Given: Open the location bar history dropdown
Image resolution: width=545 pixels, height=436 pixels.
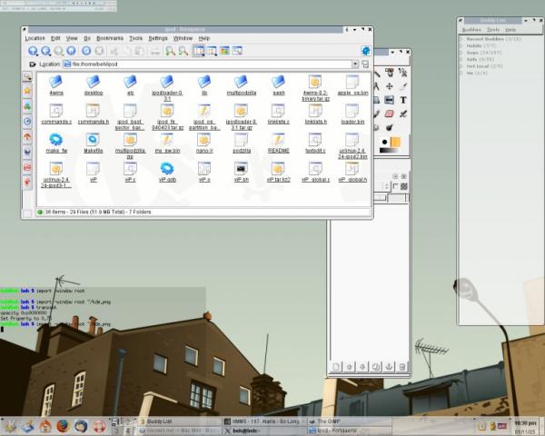Looking at the screenshot, I should (x=355, y=64).
